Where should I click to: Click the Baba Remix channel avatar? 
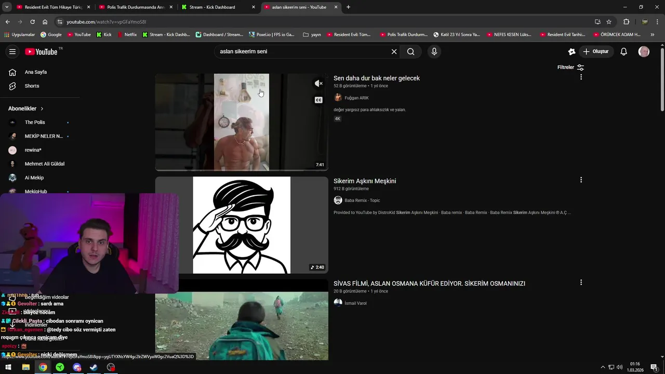[338, 201]
